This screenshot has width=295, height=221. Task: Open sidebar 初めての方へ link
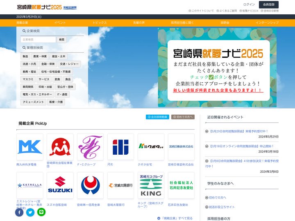218,198
